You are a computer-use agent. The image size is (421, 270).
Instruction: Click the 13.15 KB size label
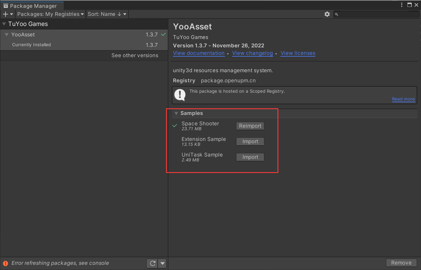[191, 144]
